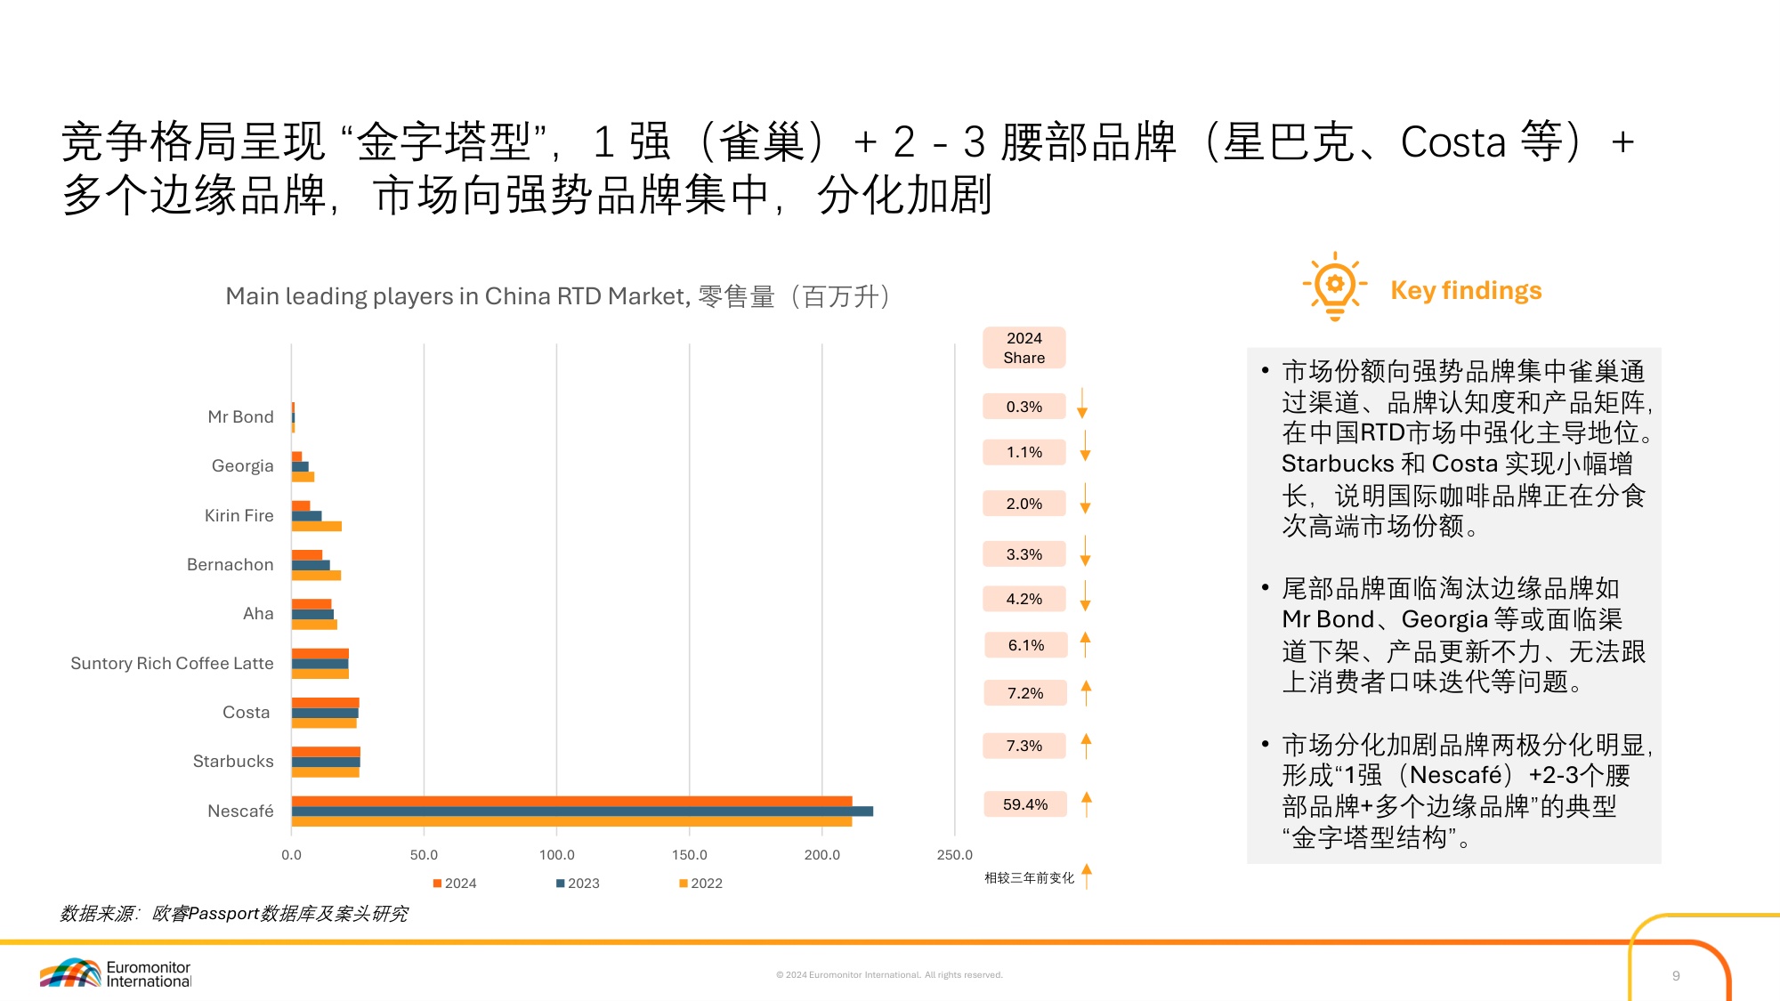1780x1001 pixels.
Task: Click the down arrow beside the 2.0% share
Action: coord(1085,499)
